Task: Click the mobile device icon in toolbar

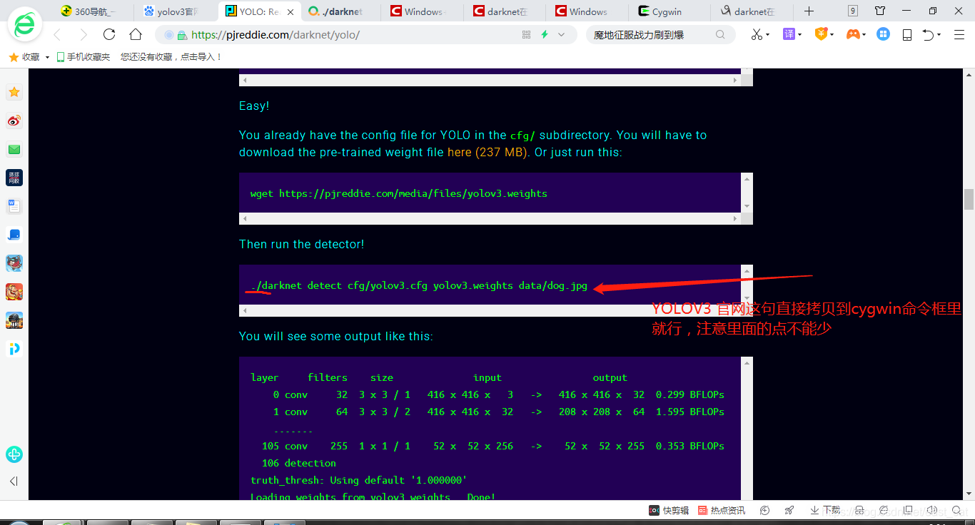Action: (x=907, y=34)
